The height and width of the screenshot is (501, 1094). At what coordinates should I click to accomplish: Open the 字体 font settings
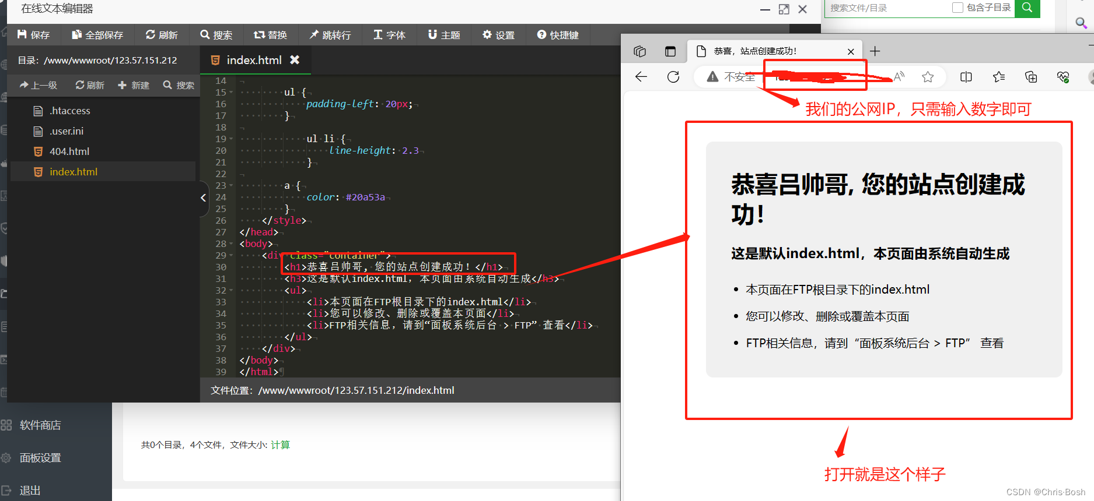(390, 35)
